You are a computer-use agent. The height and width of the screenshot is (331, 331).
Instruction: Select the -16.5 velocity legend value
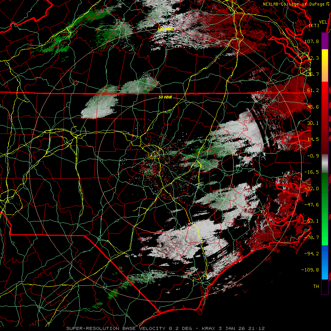click(312, 172)
